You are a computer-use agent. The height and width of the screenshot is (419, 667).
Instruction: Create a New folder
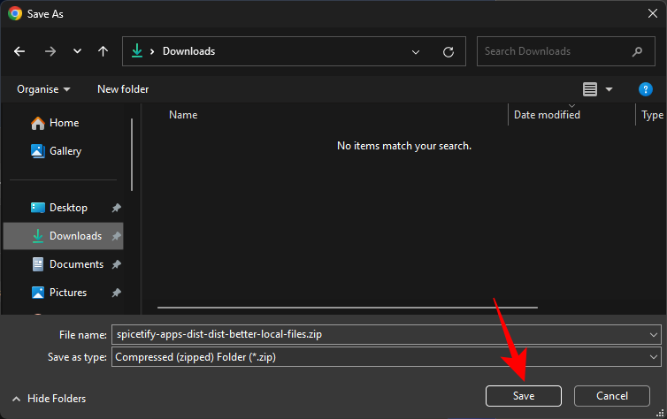123,89
